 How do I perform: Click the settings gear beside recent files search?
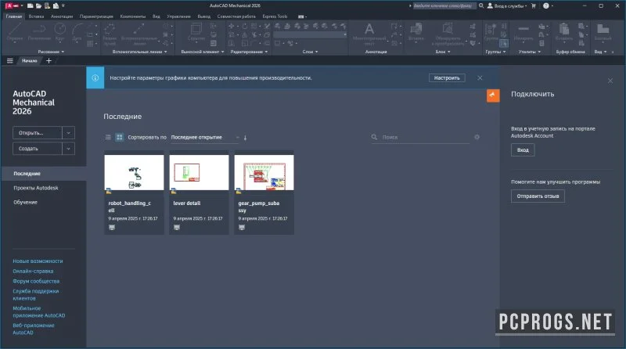tap(477, 137)
